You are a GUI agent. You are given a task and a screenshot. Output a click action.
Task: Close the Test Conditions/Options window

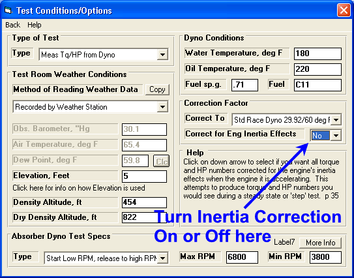(344, 10)
